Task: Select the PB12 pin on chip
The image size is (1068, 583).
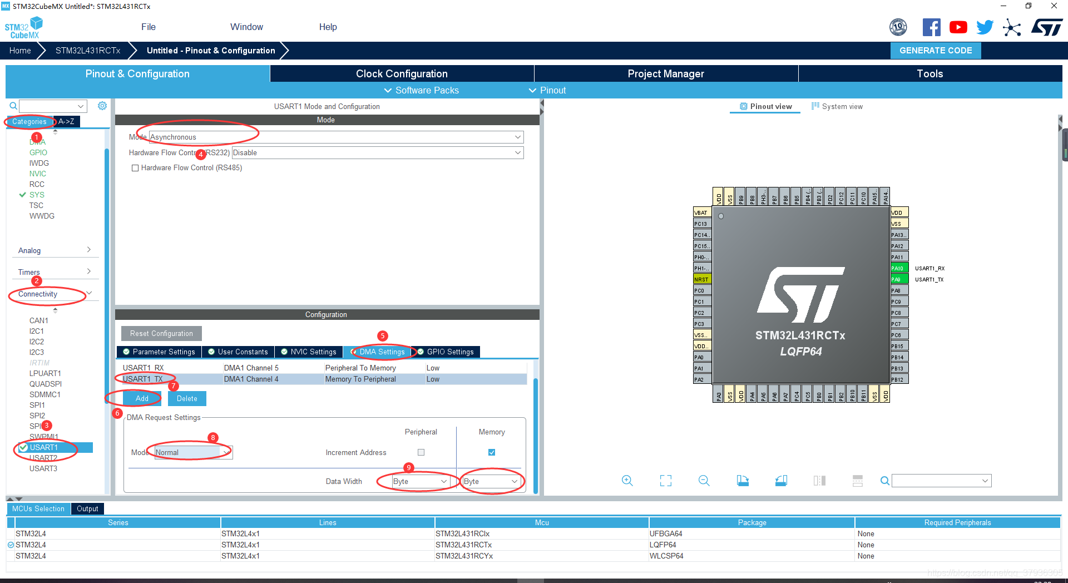Action: tap(899, 379)
